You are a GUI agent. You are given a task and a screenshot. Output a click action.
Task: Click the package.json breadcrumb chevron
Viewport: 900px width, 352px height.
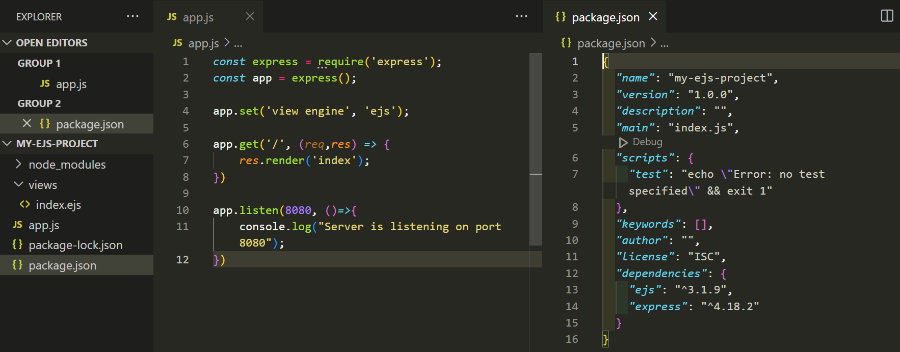653,43
